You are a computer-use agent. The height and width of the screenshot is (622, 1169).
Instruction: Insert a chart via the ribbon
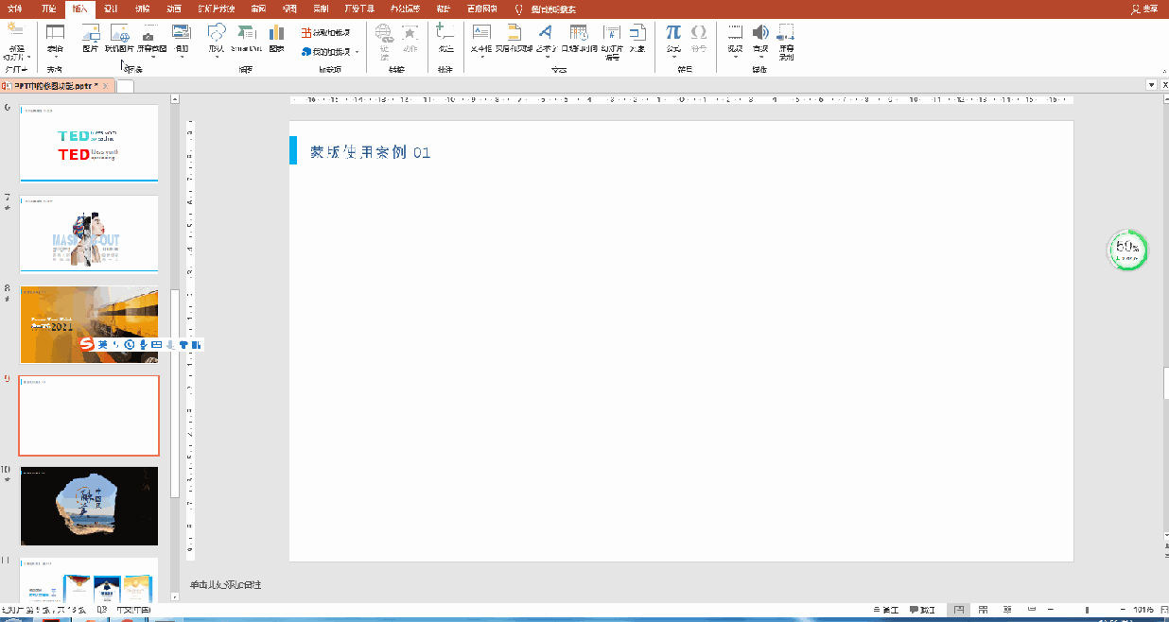click(276, 38)
